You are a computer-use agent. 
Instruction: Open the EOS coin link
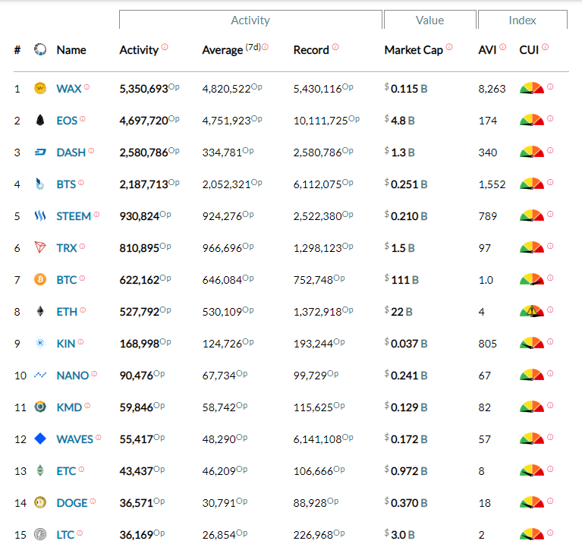(67, 121)
